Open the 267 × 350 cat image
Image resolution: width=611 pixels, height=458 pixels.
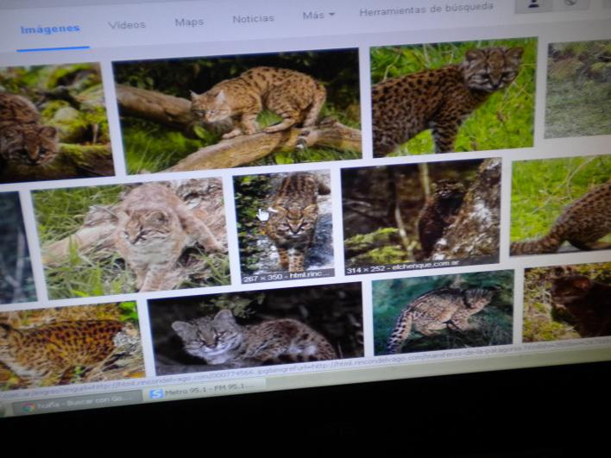[x=283, y=223]
